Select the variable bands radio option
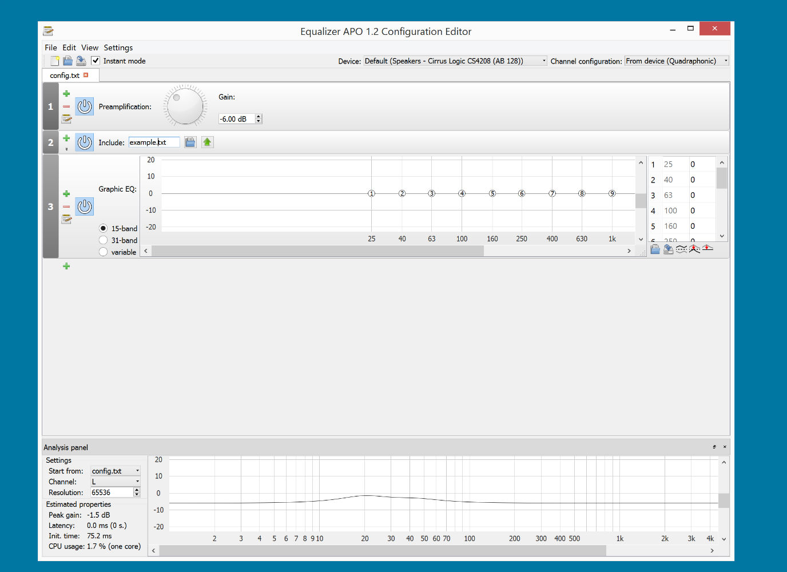 point(104,252)
